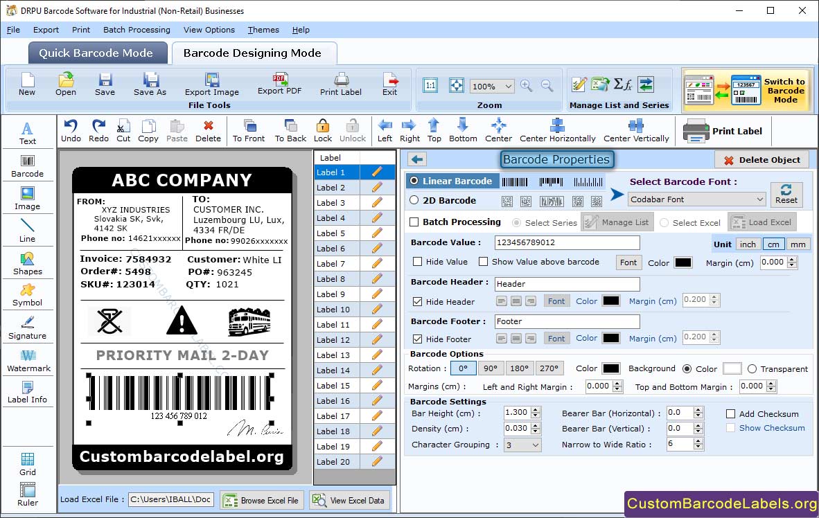Send object To Back
819x518 pixels.
click(290, 131)
